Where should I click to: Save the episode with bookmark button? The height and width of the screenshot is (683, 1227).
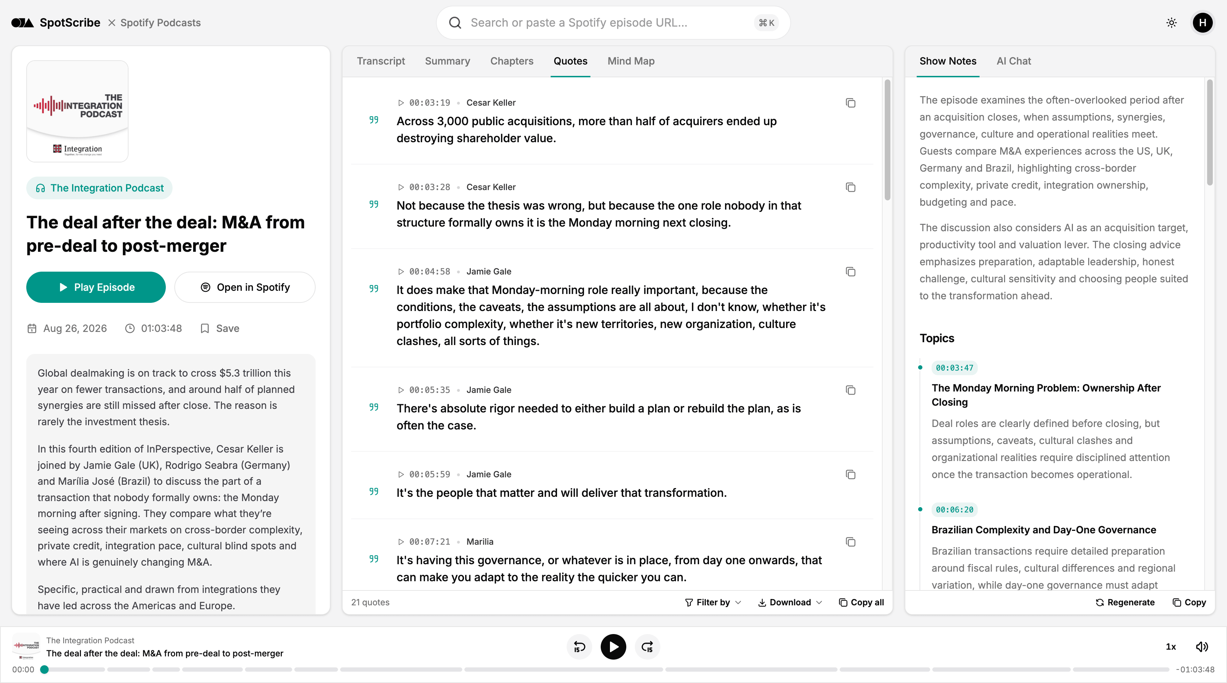[x=219, y=328]
